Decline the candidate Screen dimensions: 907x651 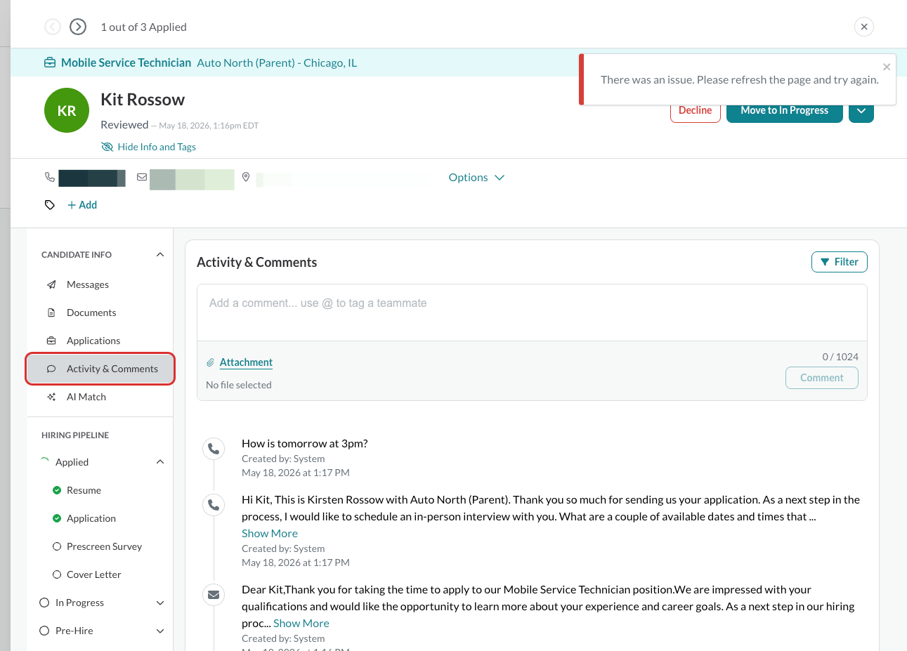(696, 111)
